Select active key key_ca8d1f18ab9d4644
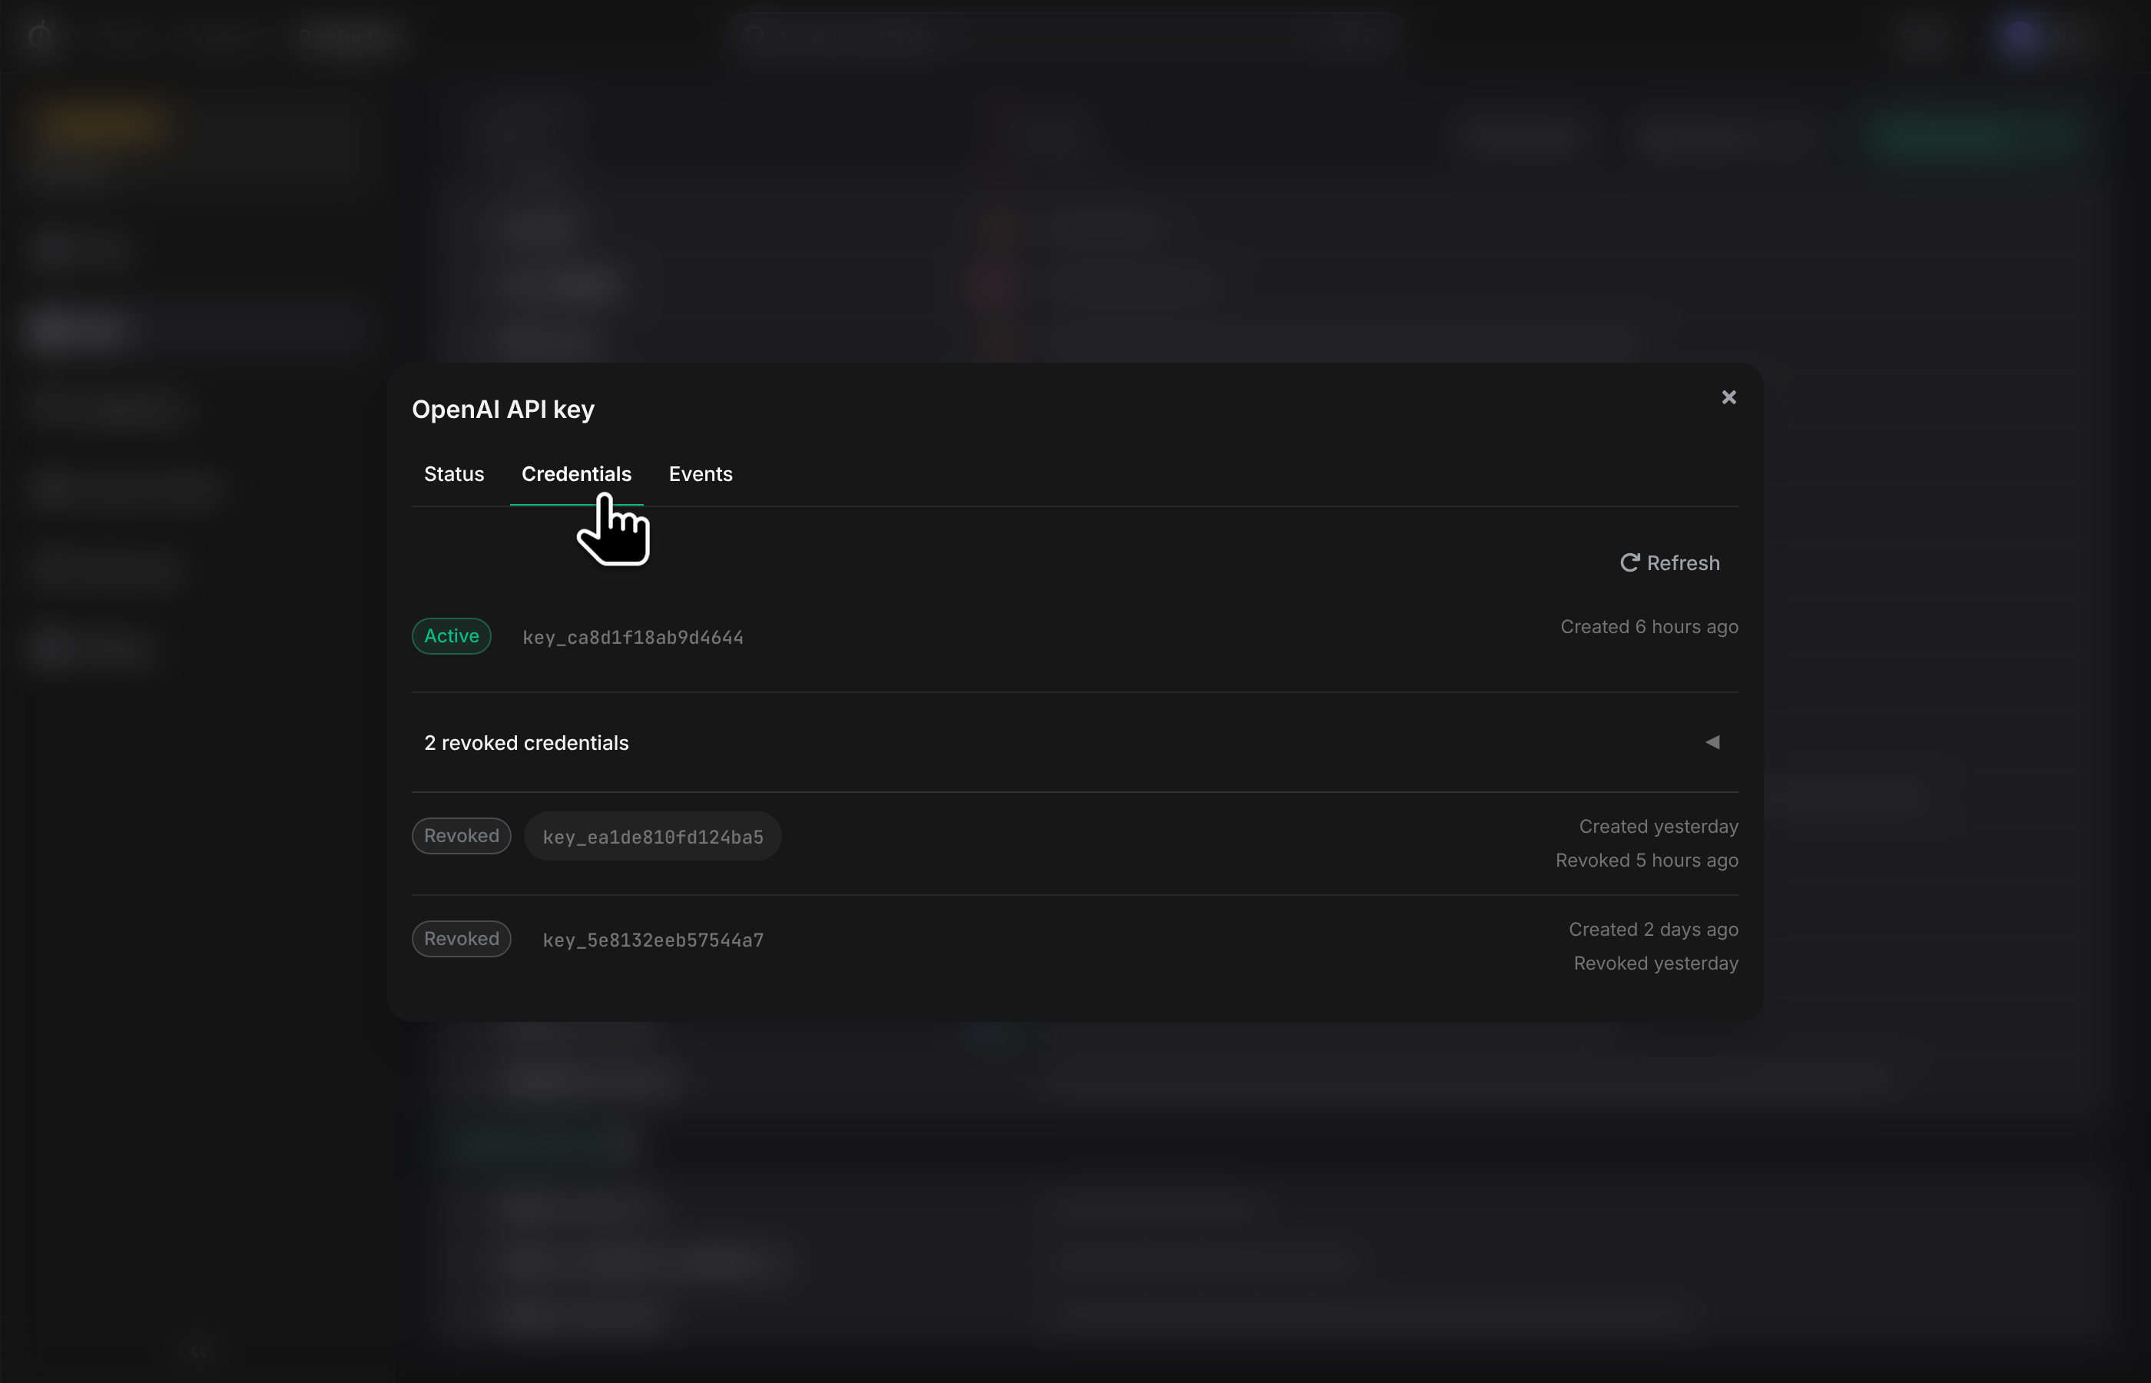This screenshot has height=1383, width=2151. (x=633, y=638)
